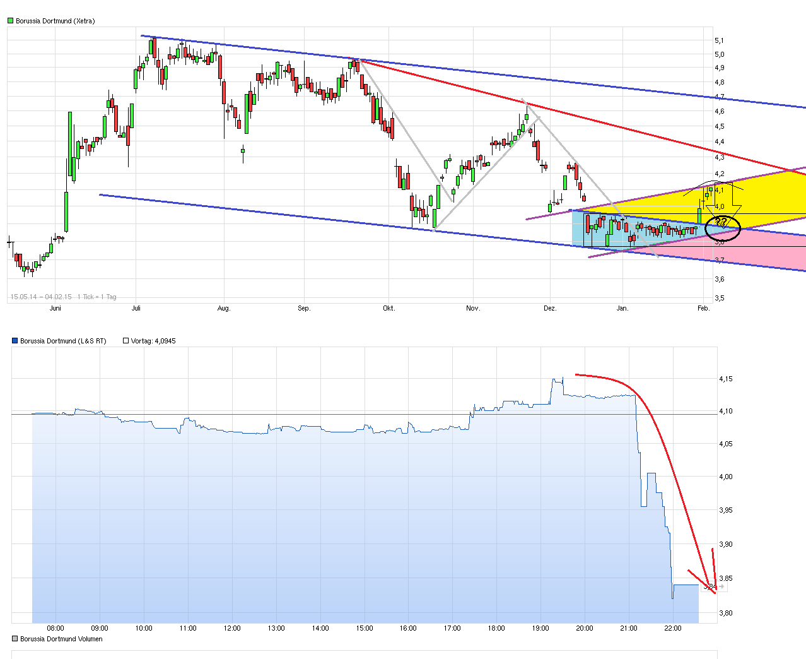The image size is (806, 659).
Task: Select the Feb. axis label on the daily chart
Action: (x=703, y=308)
